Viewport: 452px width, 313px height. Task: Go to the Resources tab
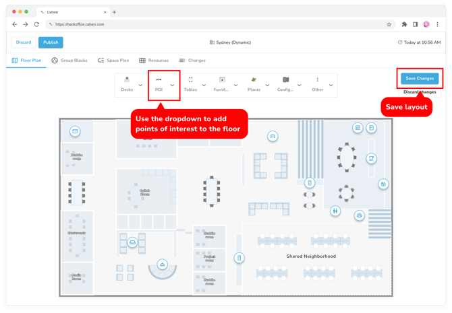coord(154,61)
